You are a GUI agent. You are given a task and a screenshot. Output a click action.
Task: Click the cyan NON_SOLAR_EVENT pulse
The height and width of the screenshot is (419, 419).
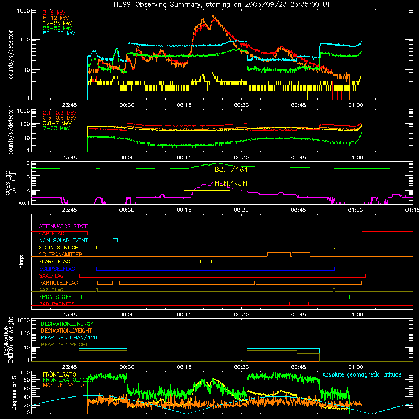click(115, 240)
